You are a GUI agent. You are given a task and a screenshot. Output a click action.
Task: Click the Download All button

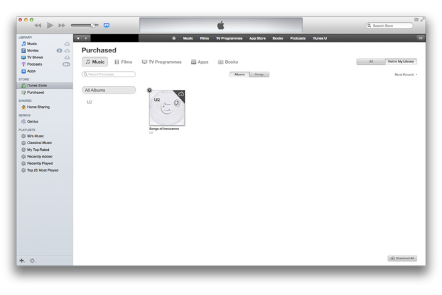click(402, 258)
